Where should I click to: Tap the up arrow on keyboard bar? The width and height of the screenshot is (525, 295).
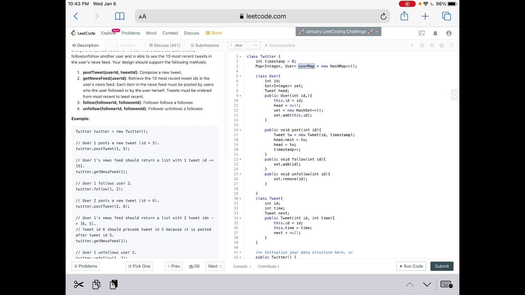[x=410, y=284]
